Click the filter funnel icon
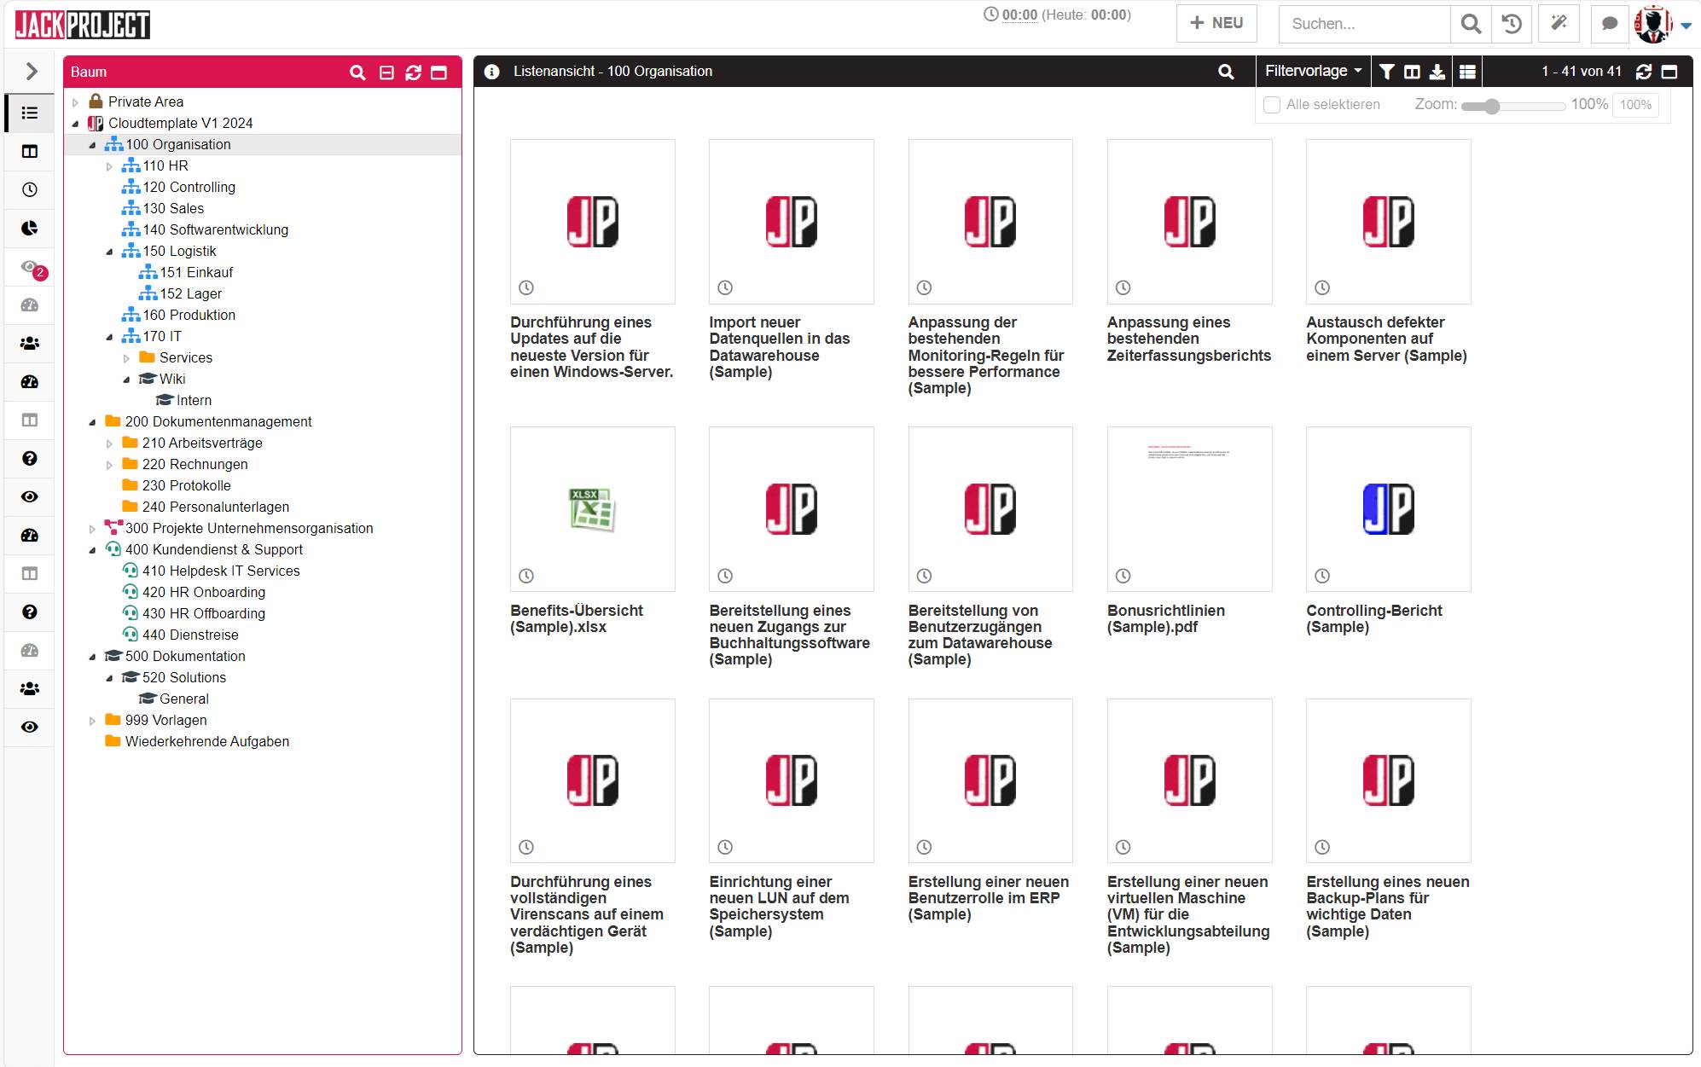The height and width of the screenshot is (1067, 1701). tap(1387, 72)
